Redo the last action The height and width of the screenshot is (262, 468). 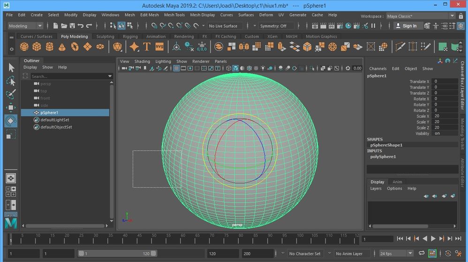(89, 26)
